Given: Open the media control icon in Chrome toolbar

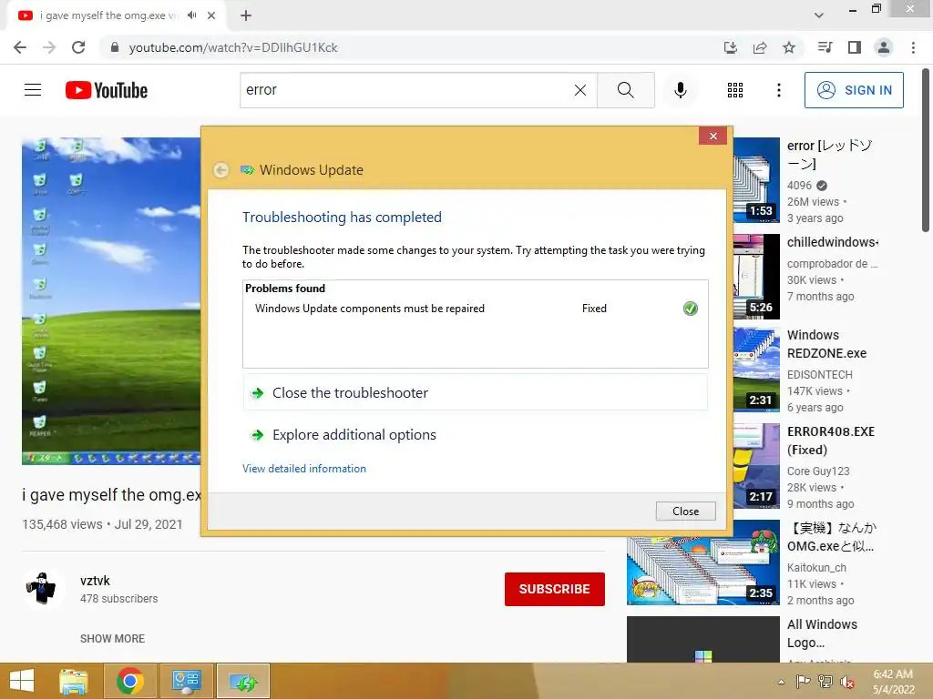Looking at the screenshot, I should coord(825,47).
